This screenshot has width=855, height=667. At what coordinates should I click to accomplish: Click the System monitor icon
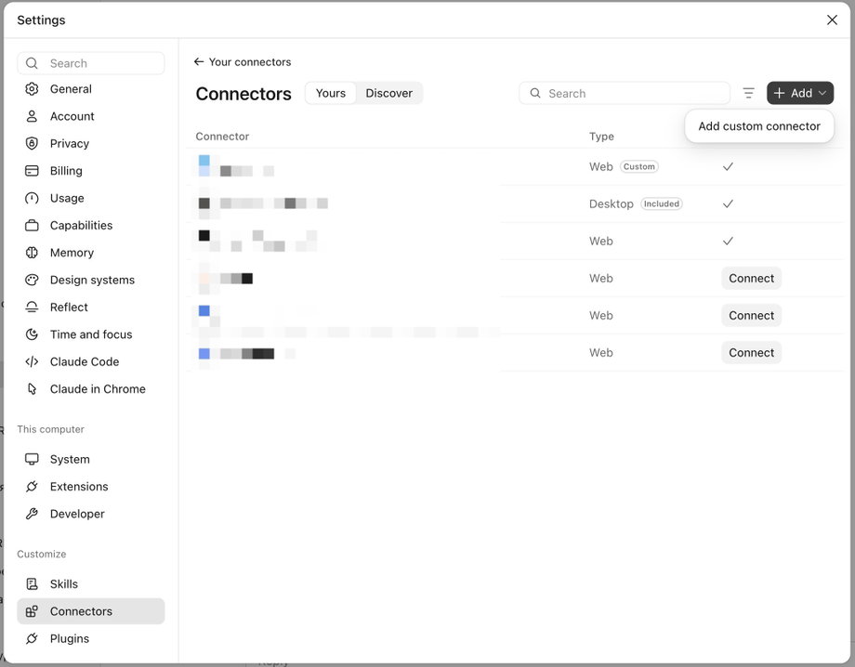(32, 459)
